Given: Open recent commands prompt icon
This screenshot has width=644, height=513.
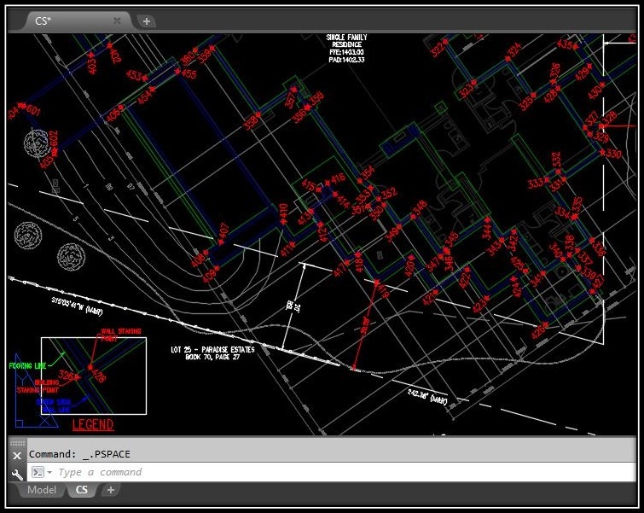Looking at the screenshot, I should click(x=38, y=472).
